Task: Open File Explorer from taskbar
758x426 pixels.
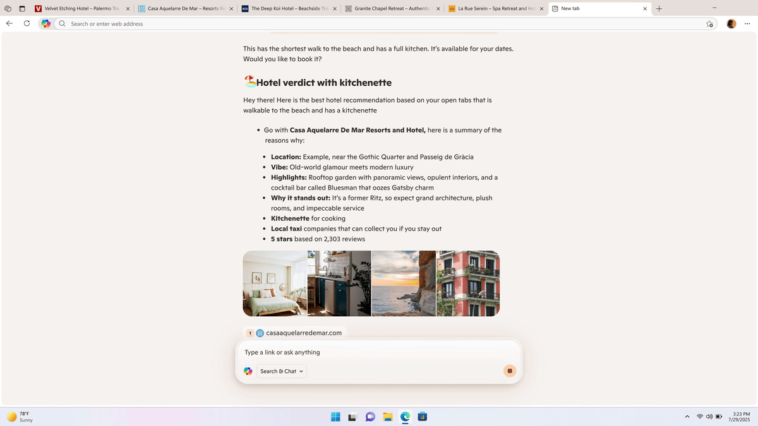Action: (x=388, y=417)
